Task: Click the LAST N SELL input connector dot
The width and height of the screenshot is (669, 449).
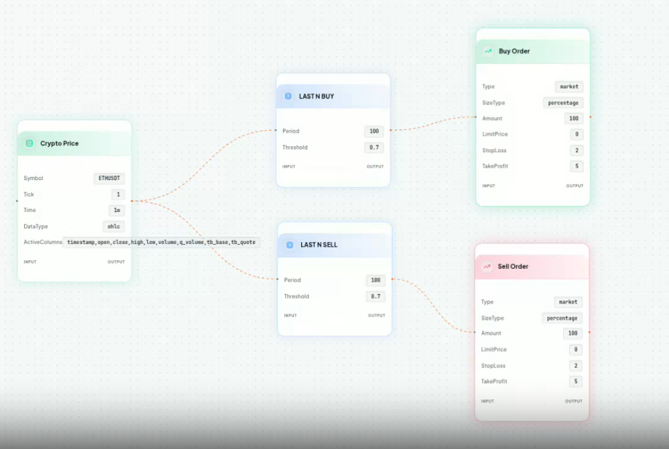Action: coord(278,279)
